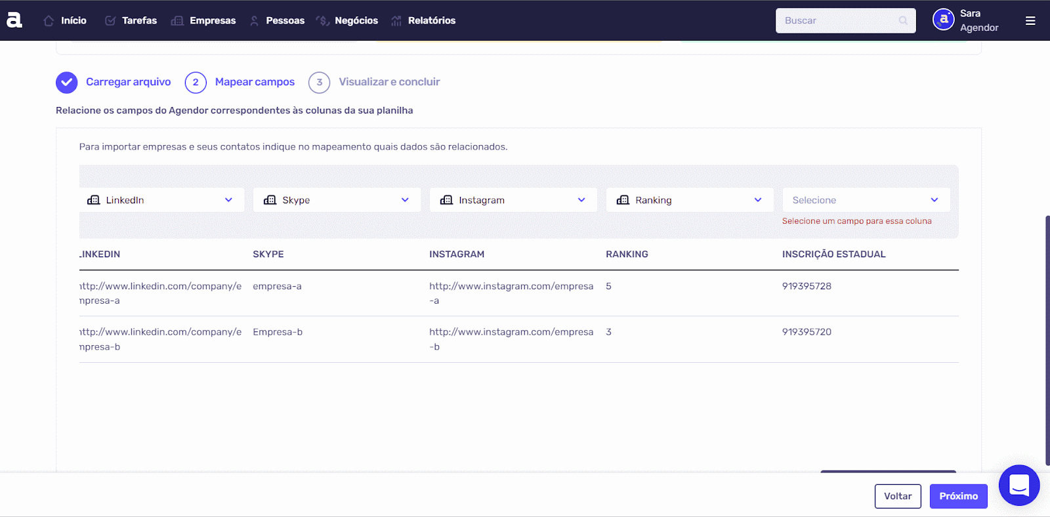Click the empresa-b Instagram URL cell
The width and height of the screenshot is (1050, 517).
(x=511, y=339)
